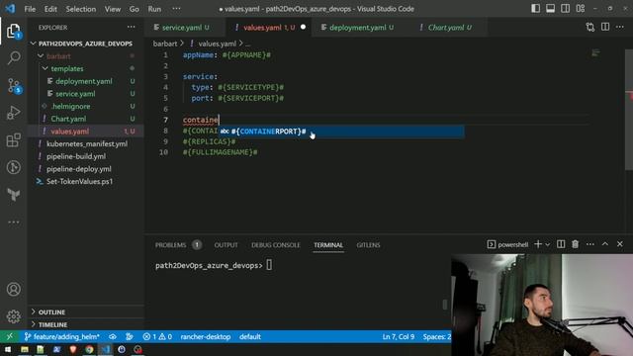The height and width of the screenshot is (356, 633).
Task: Open editor more actions ellipsis
Action: [x=620, y=27]
